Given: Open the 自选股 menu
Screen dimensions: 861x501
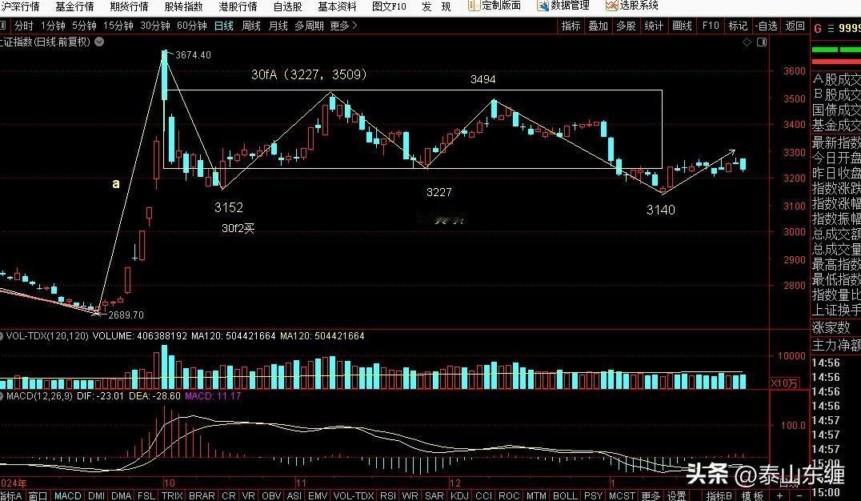Looking at the screenshot, I should (288, 6).
